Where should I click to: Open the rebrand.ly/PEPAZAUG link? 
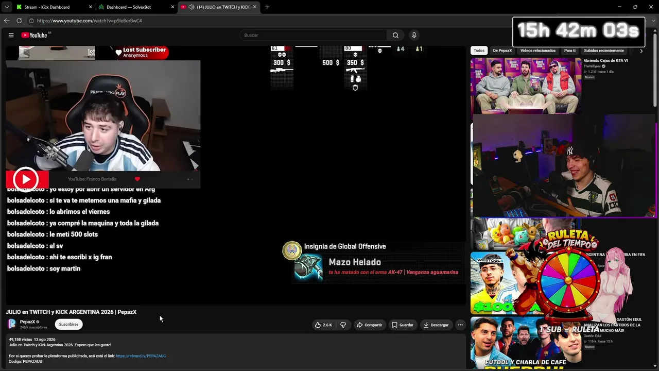(x=141, y=356)
